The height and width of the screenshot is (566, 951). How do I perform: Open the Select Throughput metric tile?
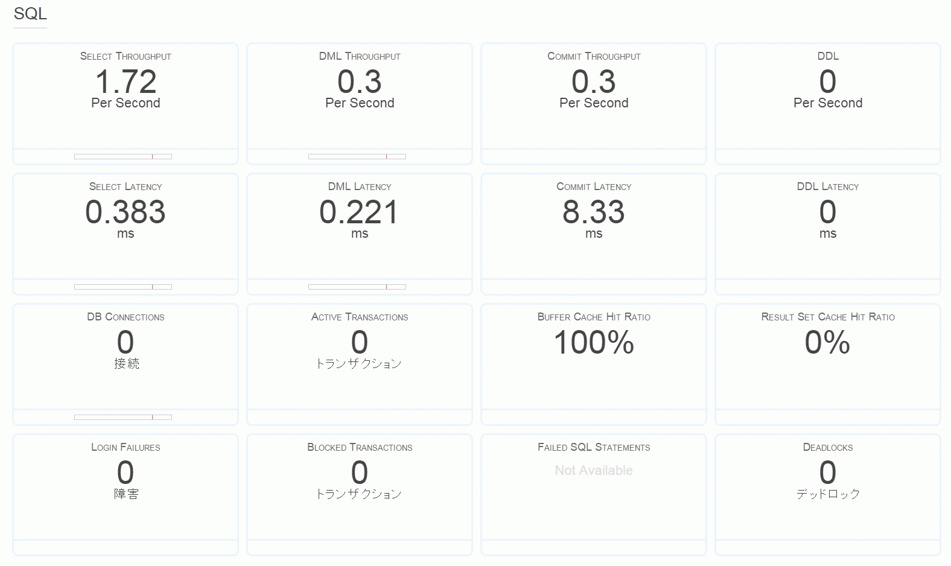(126, 103)
